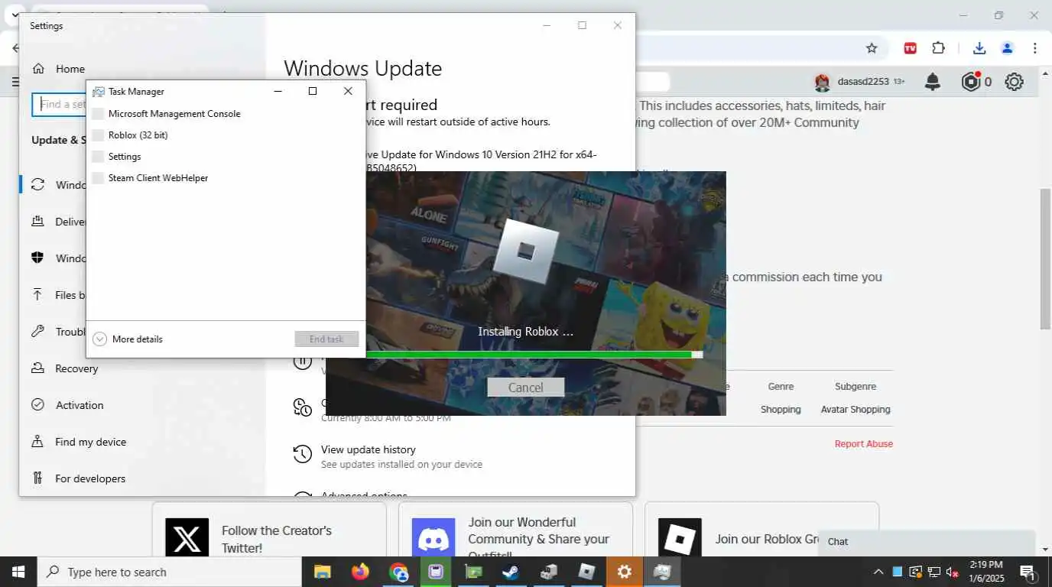Click the network tray icon
Viewport: 1052px width, 587px height.
[934, 572]
